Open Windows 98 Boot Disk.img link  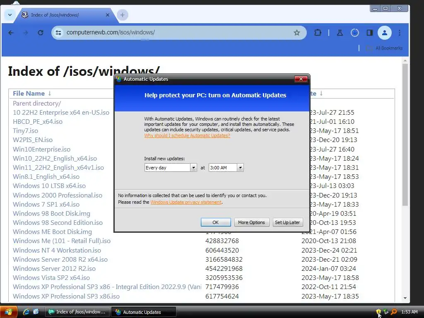pos(51,214)
